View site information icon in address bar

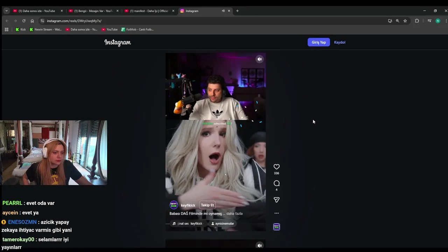tap(42, 21)
